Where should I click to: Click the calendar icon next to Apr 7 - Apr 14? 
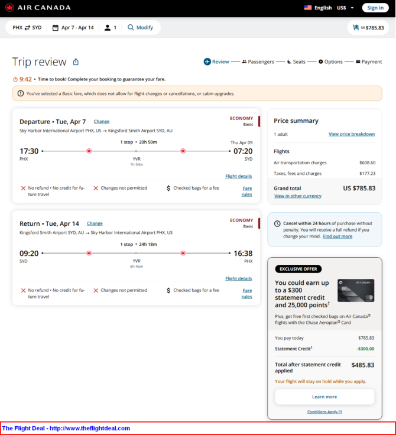point(56,27)
